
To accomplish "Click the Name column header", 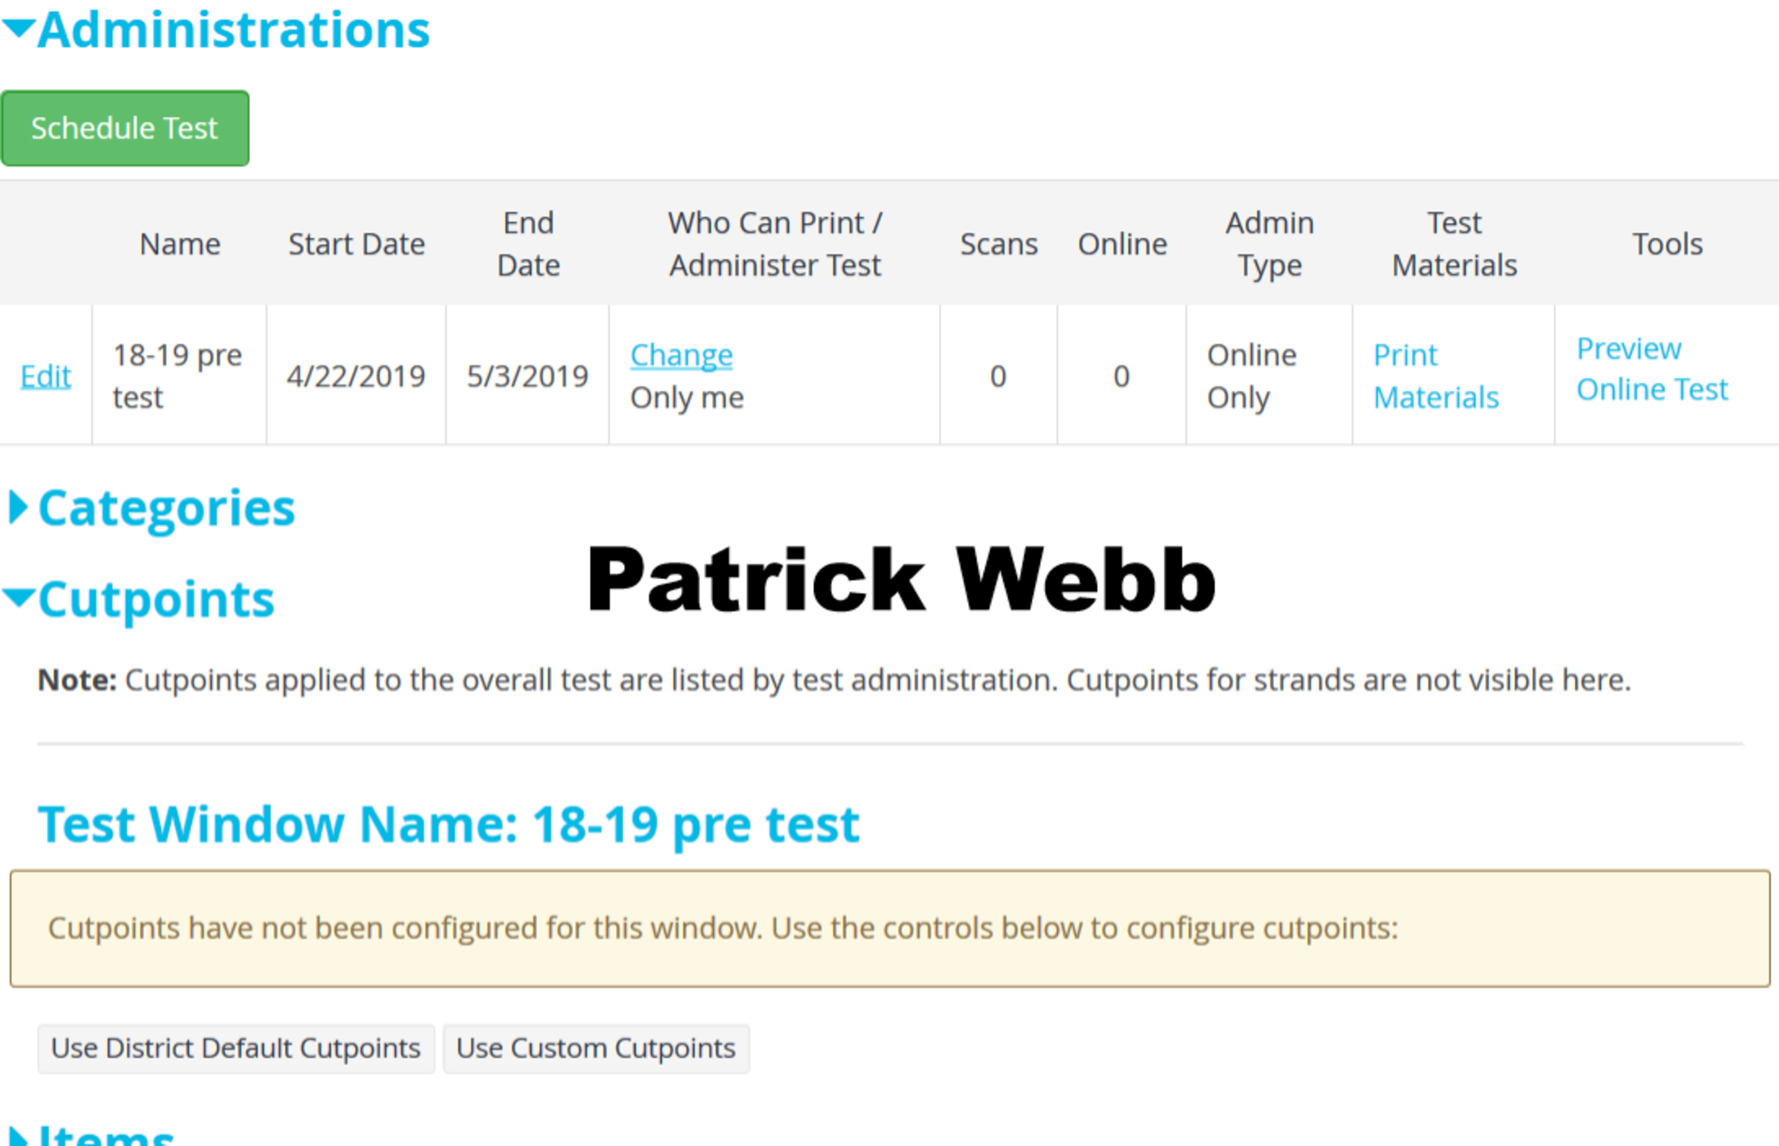I will (180, 244).
